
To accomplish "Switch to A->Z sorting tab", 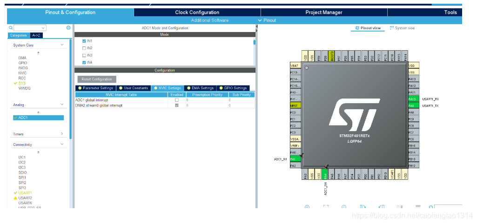I will [x=36, y=35].
